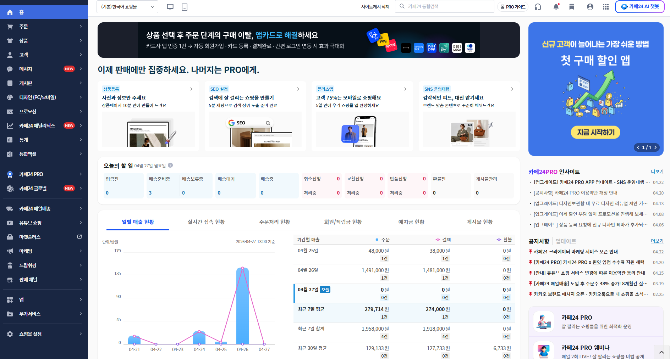670x359 pixels.
Task: Open the apps grid icon
Action: pos(606,7)
